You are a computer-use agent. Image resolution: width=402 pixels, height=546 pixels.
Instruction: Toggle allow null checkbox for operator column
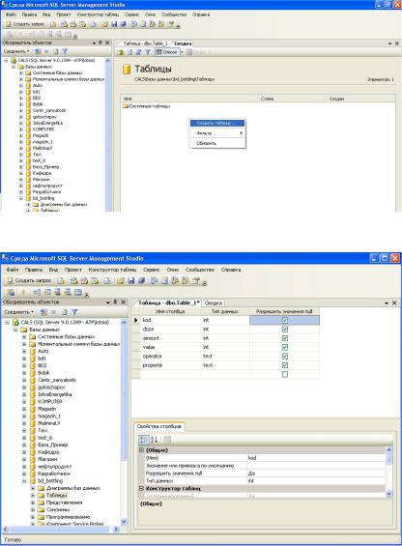click(x=285, y=357)
